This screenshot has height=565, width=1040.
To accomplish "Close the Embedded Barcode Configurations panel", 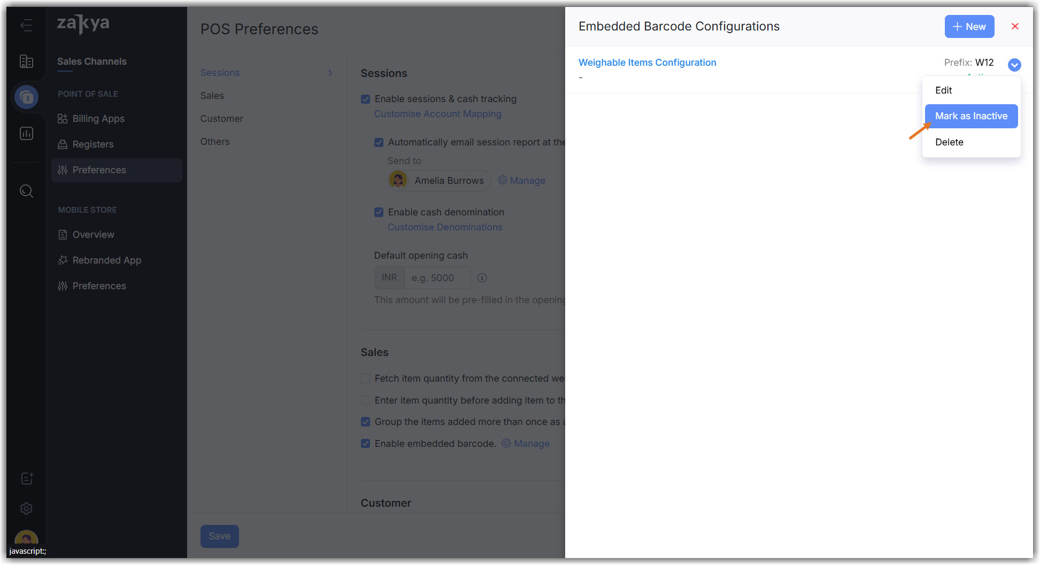I will [x=1015, y=26].
